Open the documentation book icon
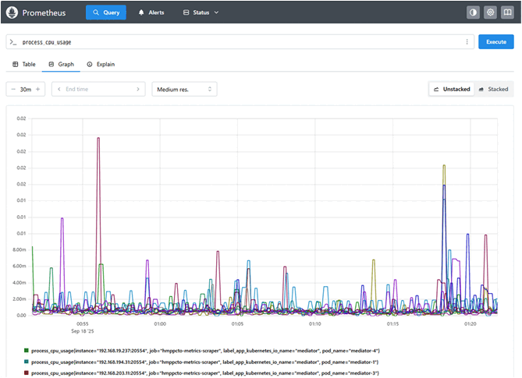Viewport: 522px width, 378px height. click(x=507, y=12)
